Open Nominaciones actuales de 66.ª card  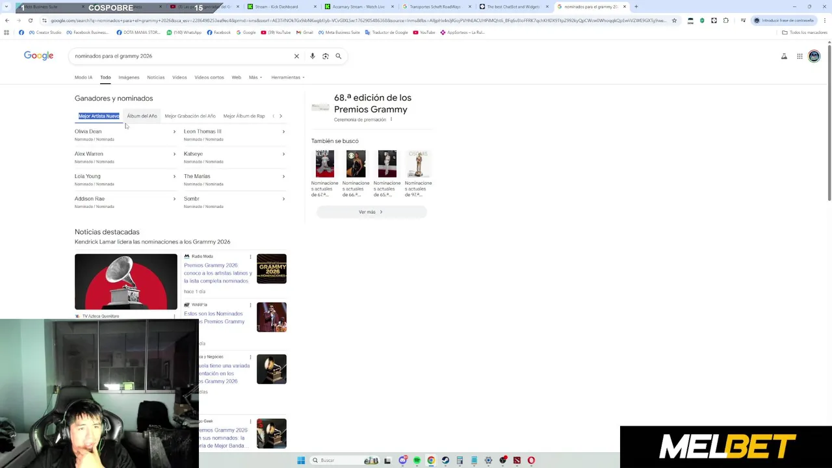(356, 174)
